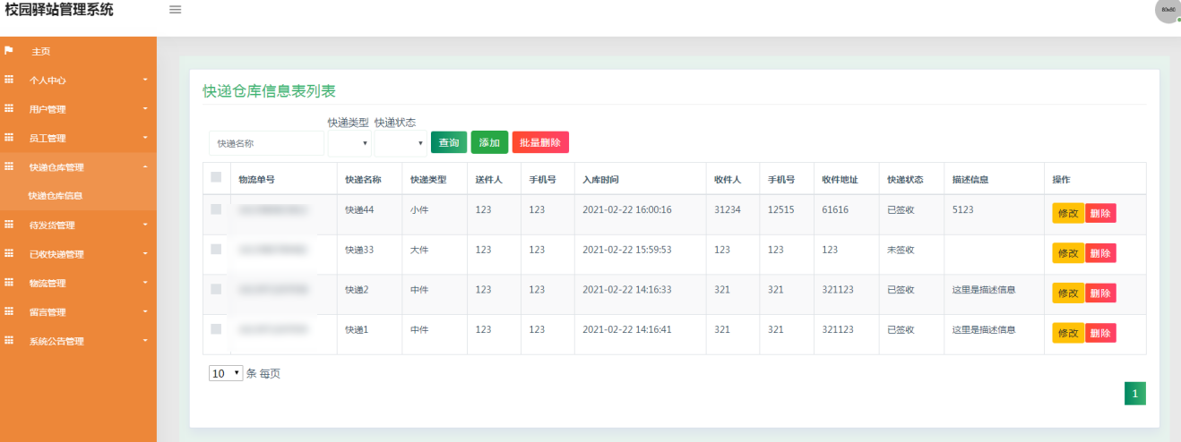Click grid icon beside 快递仓库管理

pyautogui.click(x=9, y=166)
